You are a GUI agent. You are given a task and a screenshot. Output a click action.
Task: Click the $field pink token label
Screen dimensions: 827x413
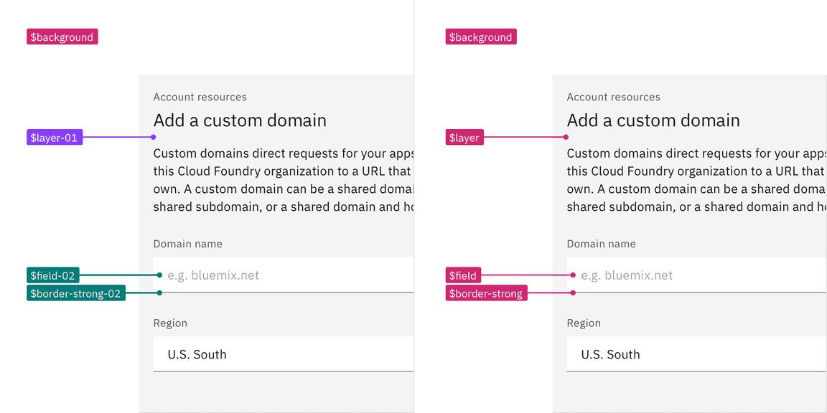click(463, 275)
